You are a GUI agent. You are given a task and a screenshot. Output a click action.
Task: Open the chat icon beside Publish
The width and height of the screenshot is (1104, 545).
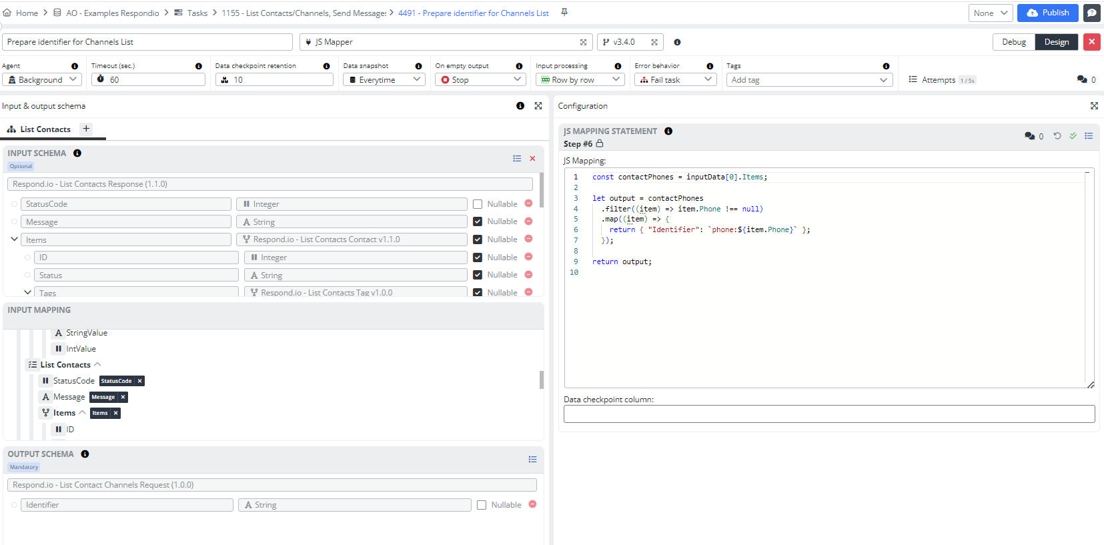(1092, 13)
